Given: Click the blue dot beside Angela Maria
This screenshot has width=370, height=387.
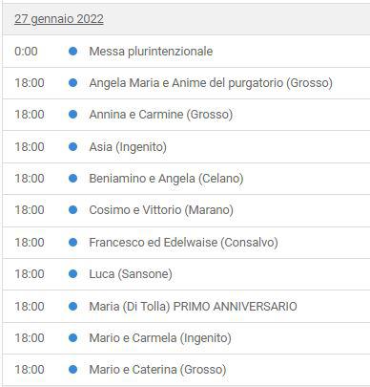Looking at the screenshot, I should pos(72,83).
